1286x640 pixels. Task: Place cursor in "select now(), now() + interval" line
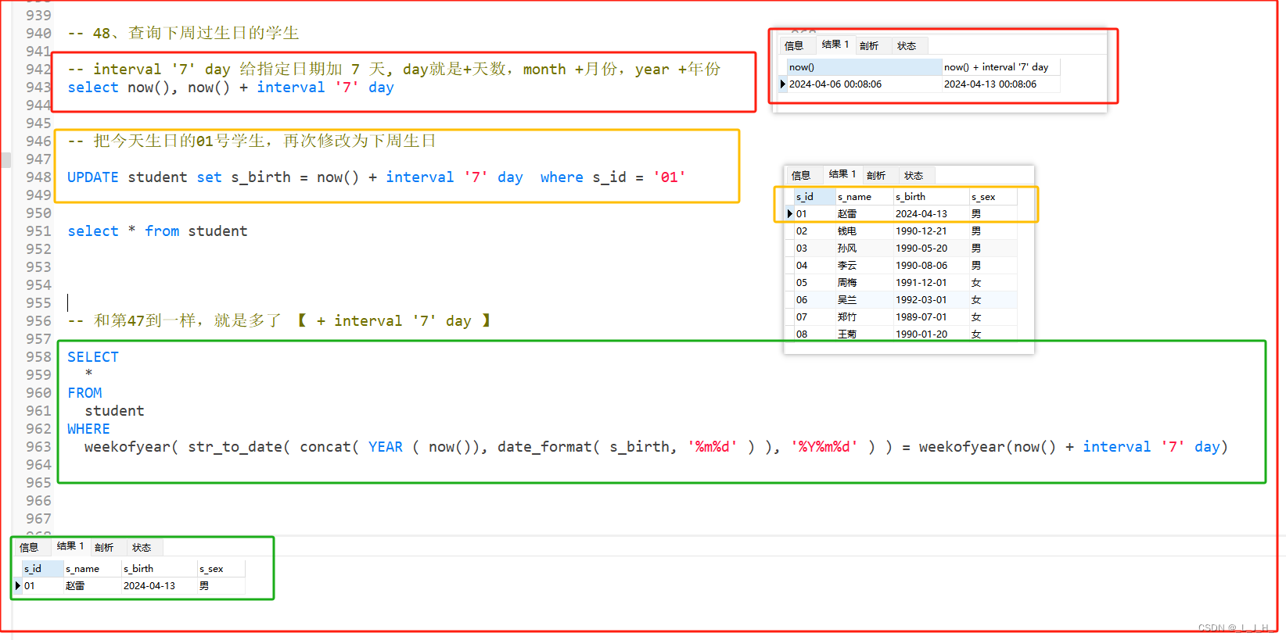pyautogui.click(x=231, y=88)
